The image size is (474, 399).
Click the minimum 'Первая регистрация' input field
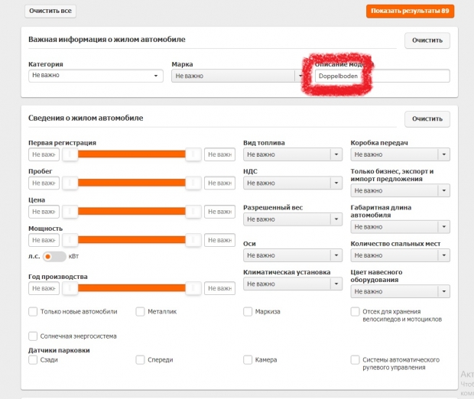click(x=44, y=155)
